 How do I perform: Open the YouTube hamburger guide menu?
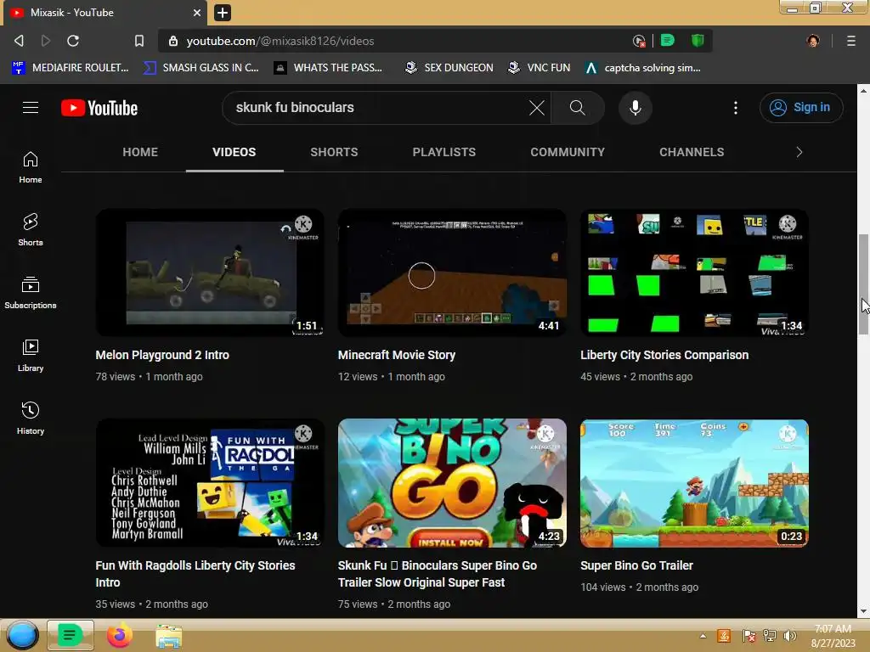coord(31,108)
